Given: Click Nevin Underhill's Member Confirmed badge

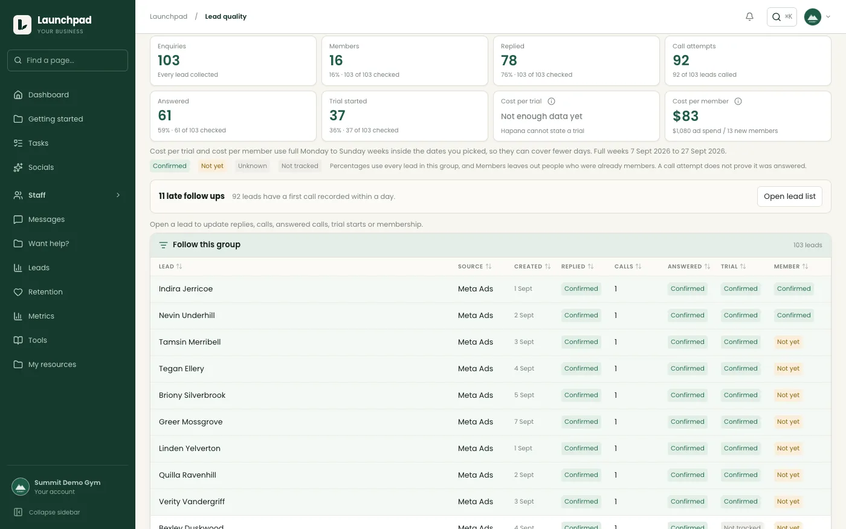Looking at the screenshot, I should (793, 316).
